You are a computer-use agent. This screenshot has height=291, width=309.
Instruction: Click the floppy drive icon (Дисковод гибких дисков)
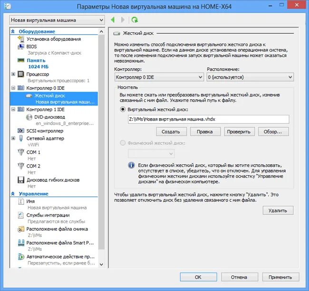click(x=21, y=180)
